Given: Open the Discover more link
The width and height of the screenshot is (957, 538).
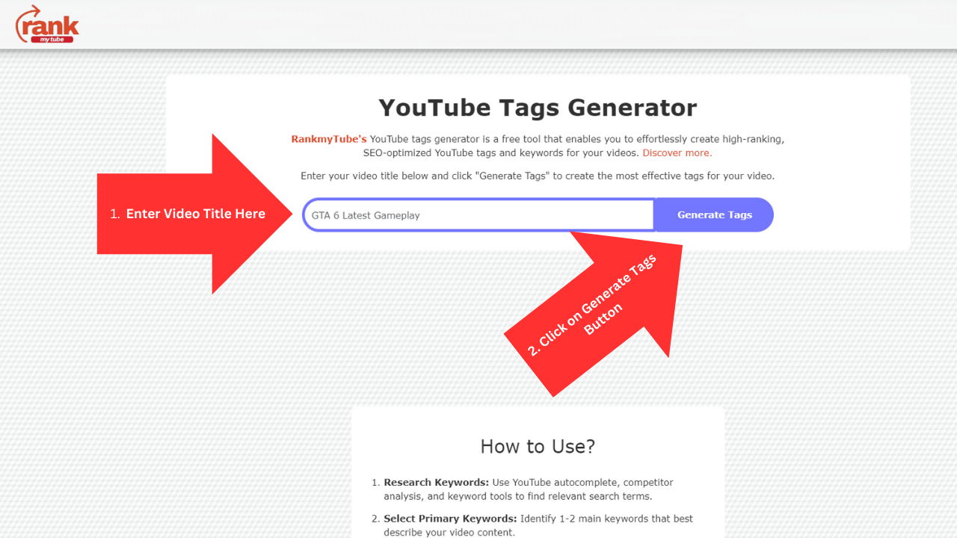Looking at the screenshot, I should point(677,153).
